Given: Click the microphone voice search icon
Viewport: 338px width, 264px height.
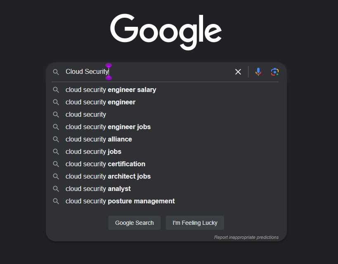Looking at the screenshot, I should click(258, 71).
